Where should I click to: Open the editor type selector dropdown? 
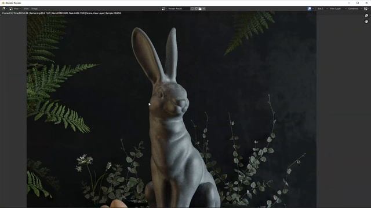[x=5, y=9]
